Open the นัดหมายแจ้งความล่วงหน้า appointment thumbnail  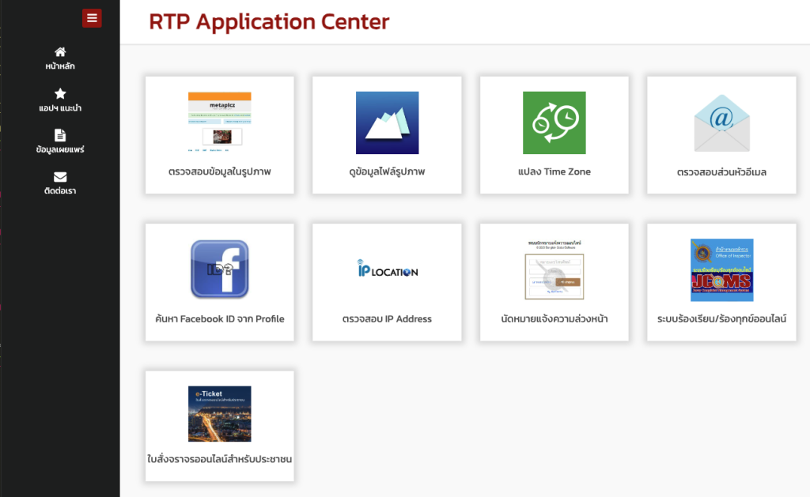554,269
